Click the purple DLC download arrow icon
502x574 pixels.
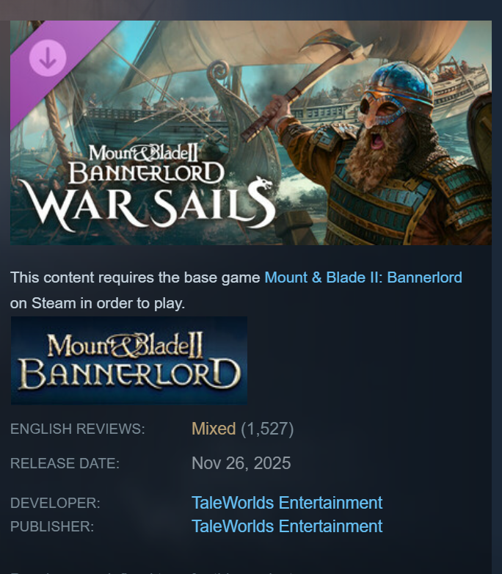pos(48,58)
